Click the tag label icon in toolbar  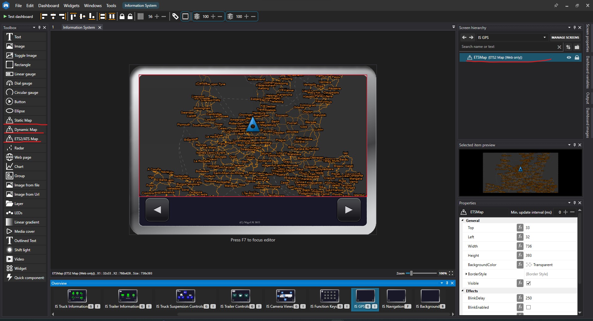(175, 16)
